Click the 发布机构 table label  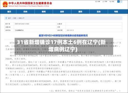(8, 30)
